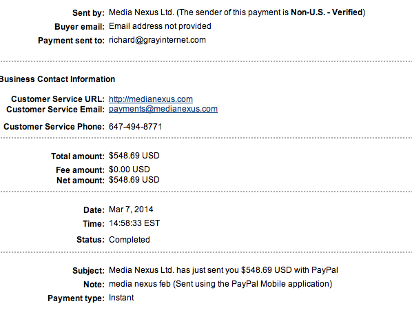Click the richard@grayinternet.com recipient address

[157, 40]
